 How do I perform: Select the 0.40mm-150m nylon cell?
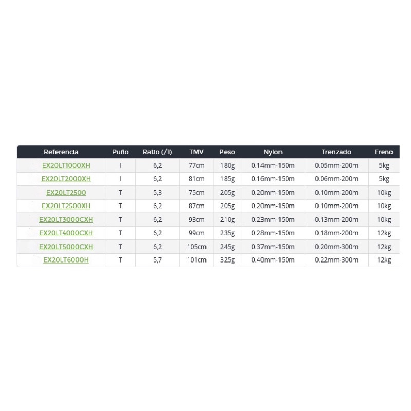point(273,260)
